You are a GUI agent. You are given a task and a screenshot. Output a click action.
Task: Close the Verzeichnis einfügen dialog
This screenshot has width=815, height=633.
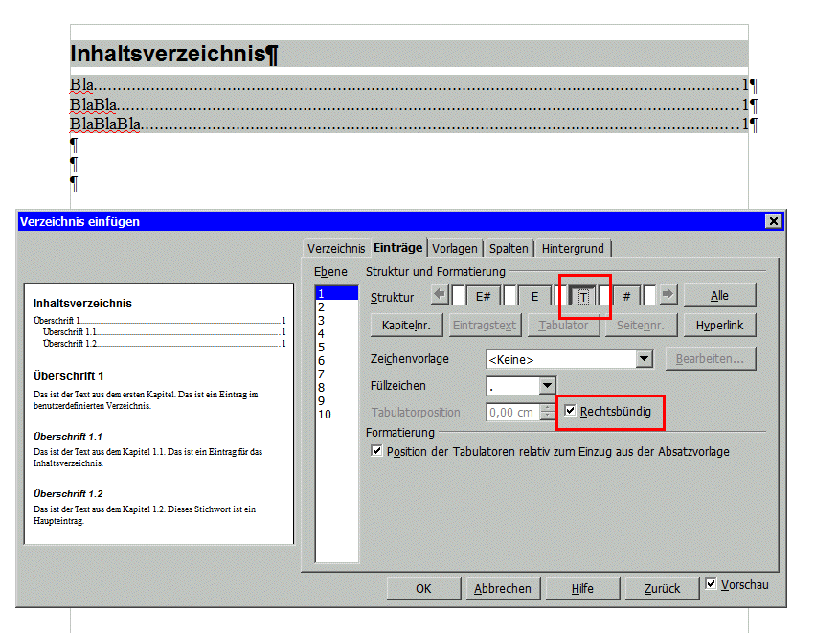pos(773,221)
